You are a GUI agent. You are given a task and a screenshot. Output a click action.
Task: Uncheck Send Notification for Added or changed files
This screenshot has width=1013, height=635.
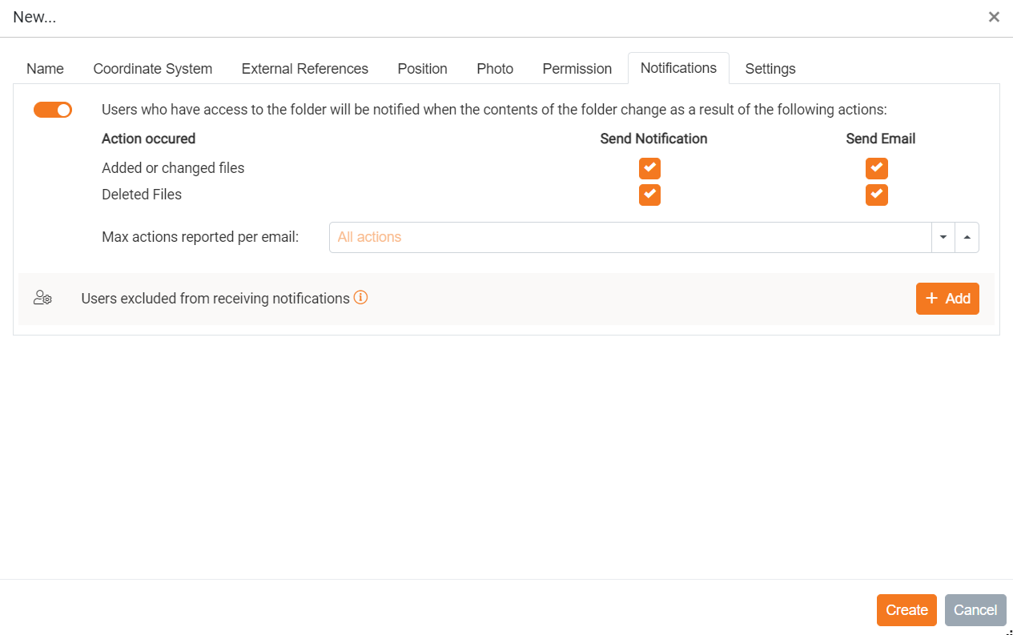(x=649, y=168)
